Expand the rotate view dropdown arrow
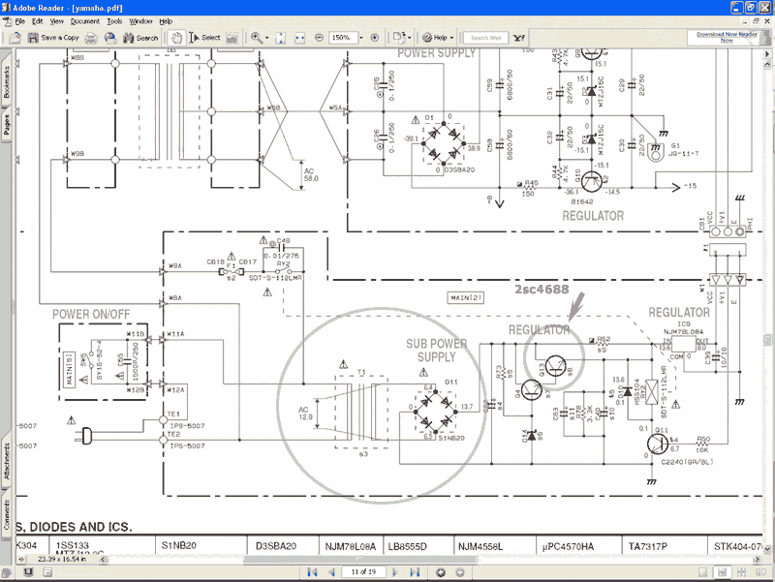Image resolution: width=775 pixels, height=582 pixels. [409, 38]
